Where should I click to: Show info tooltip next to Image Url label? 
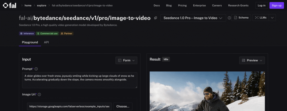(39, 95)
